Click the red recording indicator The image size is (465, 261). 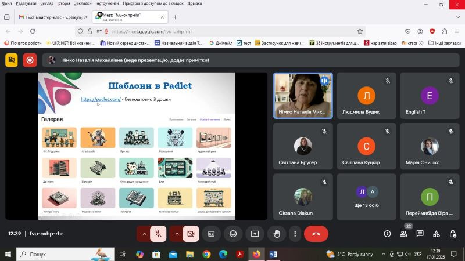pyautogui.click(x=30, y=60)
